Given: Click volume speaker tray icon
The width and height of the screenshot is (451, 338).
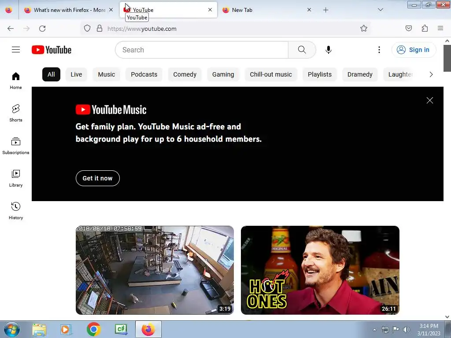Looking at the screenshot, I should click(x=406, y=330).
